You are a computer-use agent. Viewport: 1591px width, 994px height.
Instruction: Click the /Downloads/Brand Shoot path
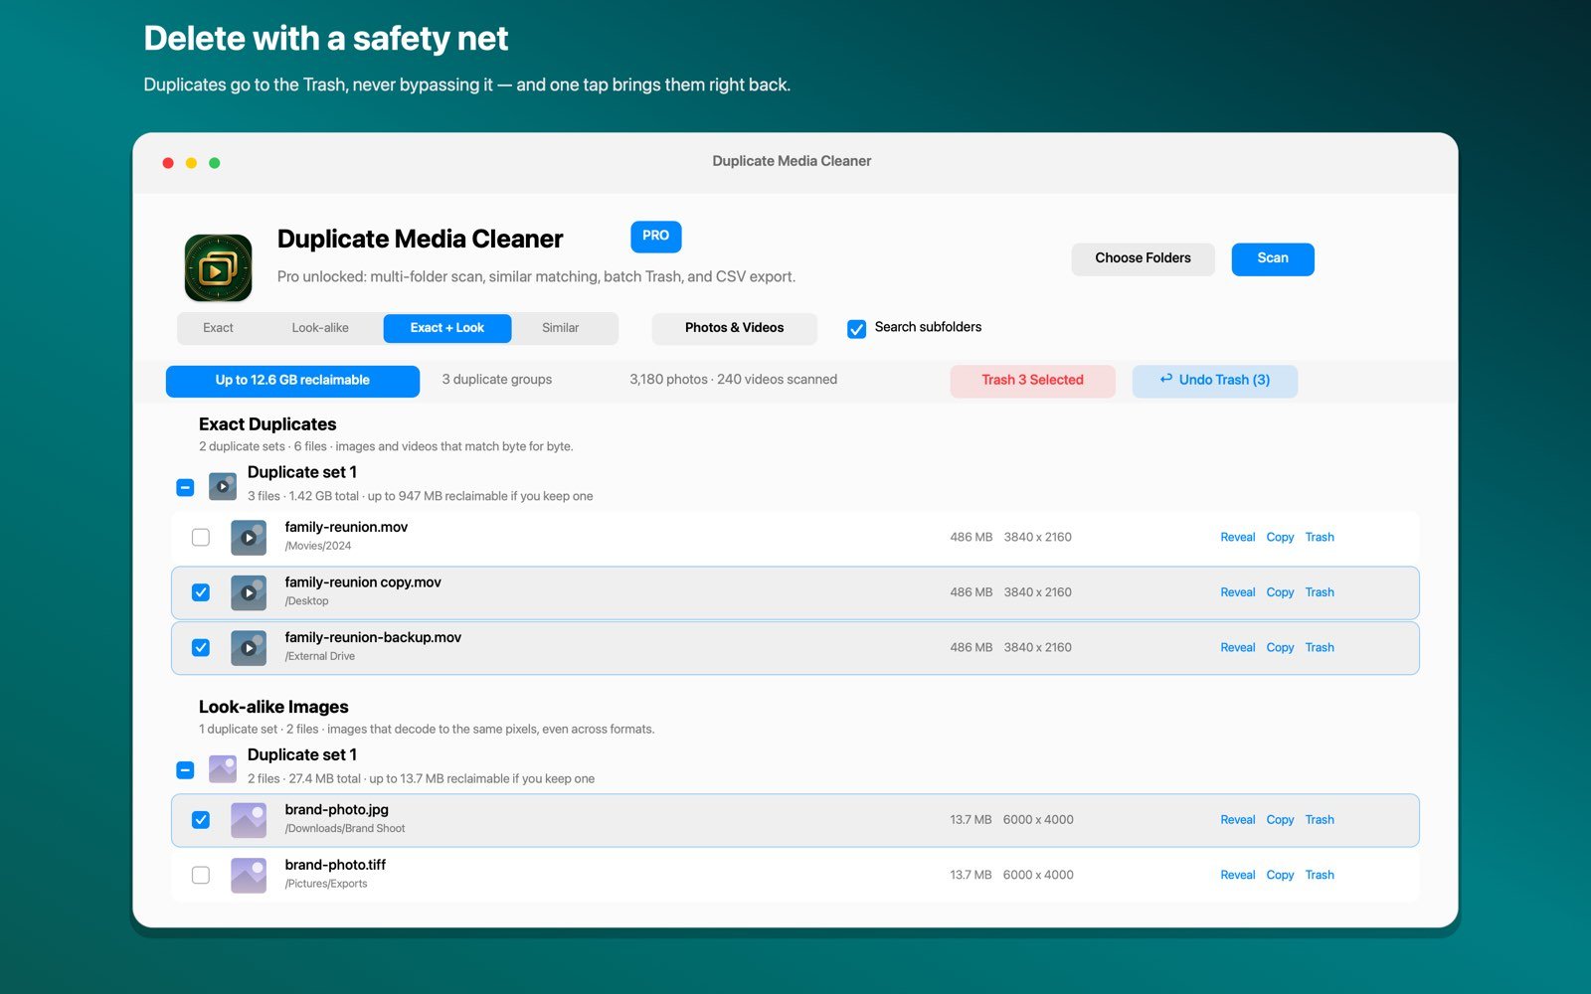coord(345,828)
